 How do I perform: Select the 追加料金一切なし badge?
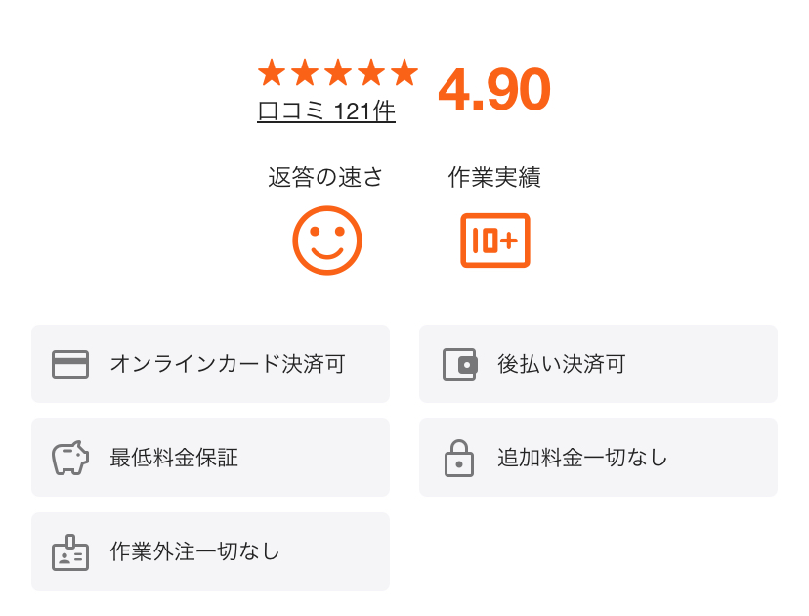[598, 458]
